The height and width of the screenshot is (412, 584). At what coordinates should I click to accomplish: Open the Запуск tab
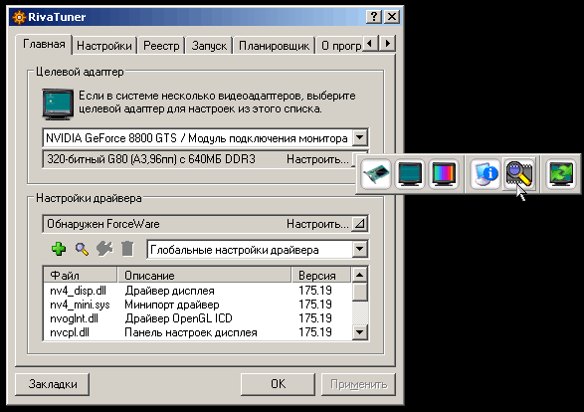point(209,46)
